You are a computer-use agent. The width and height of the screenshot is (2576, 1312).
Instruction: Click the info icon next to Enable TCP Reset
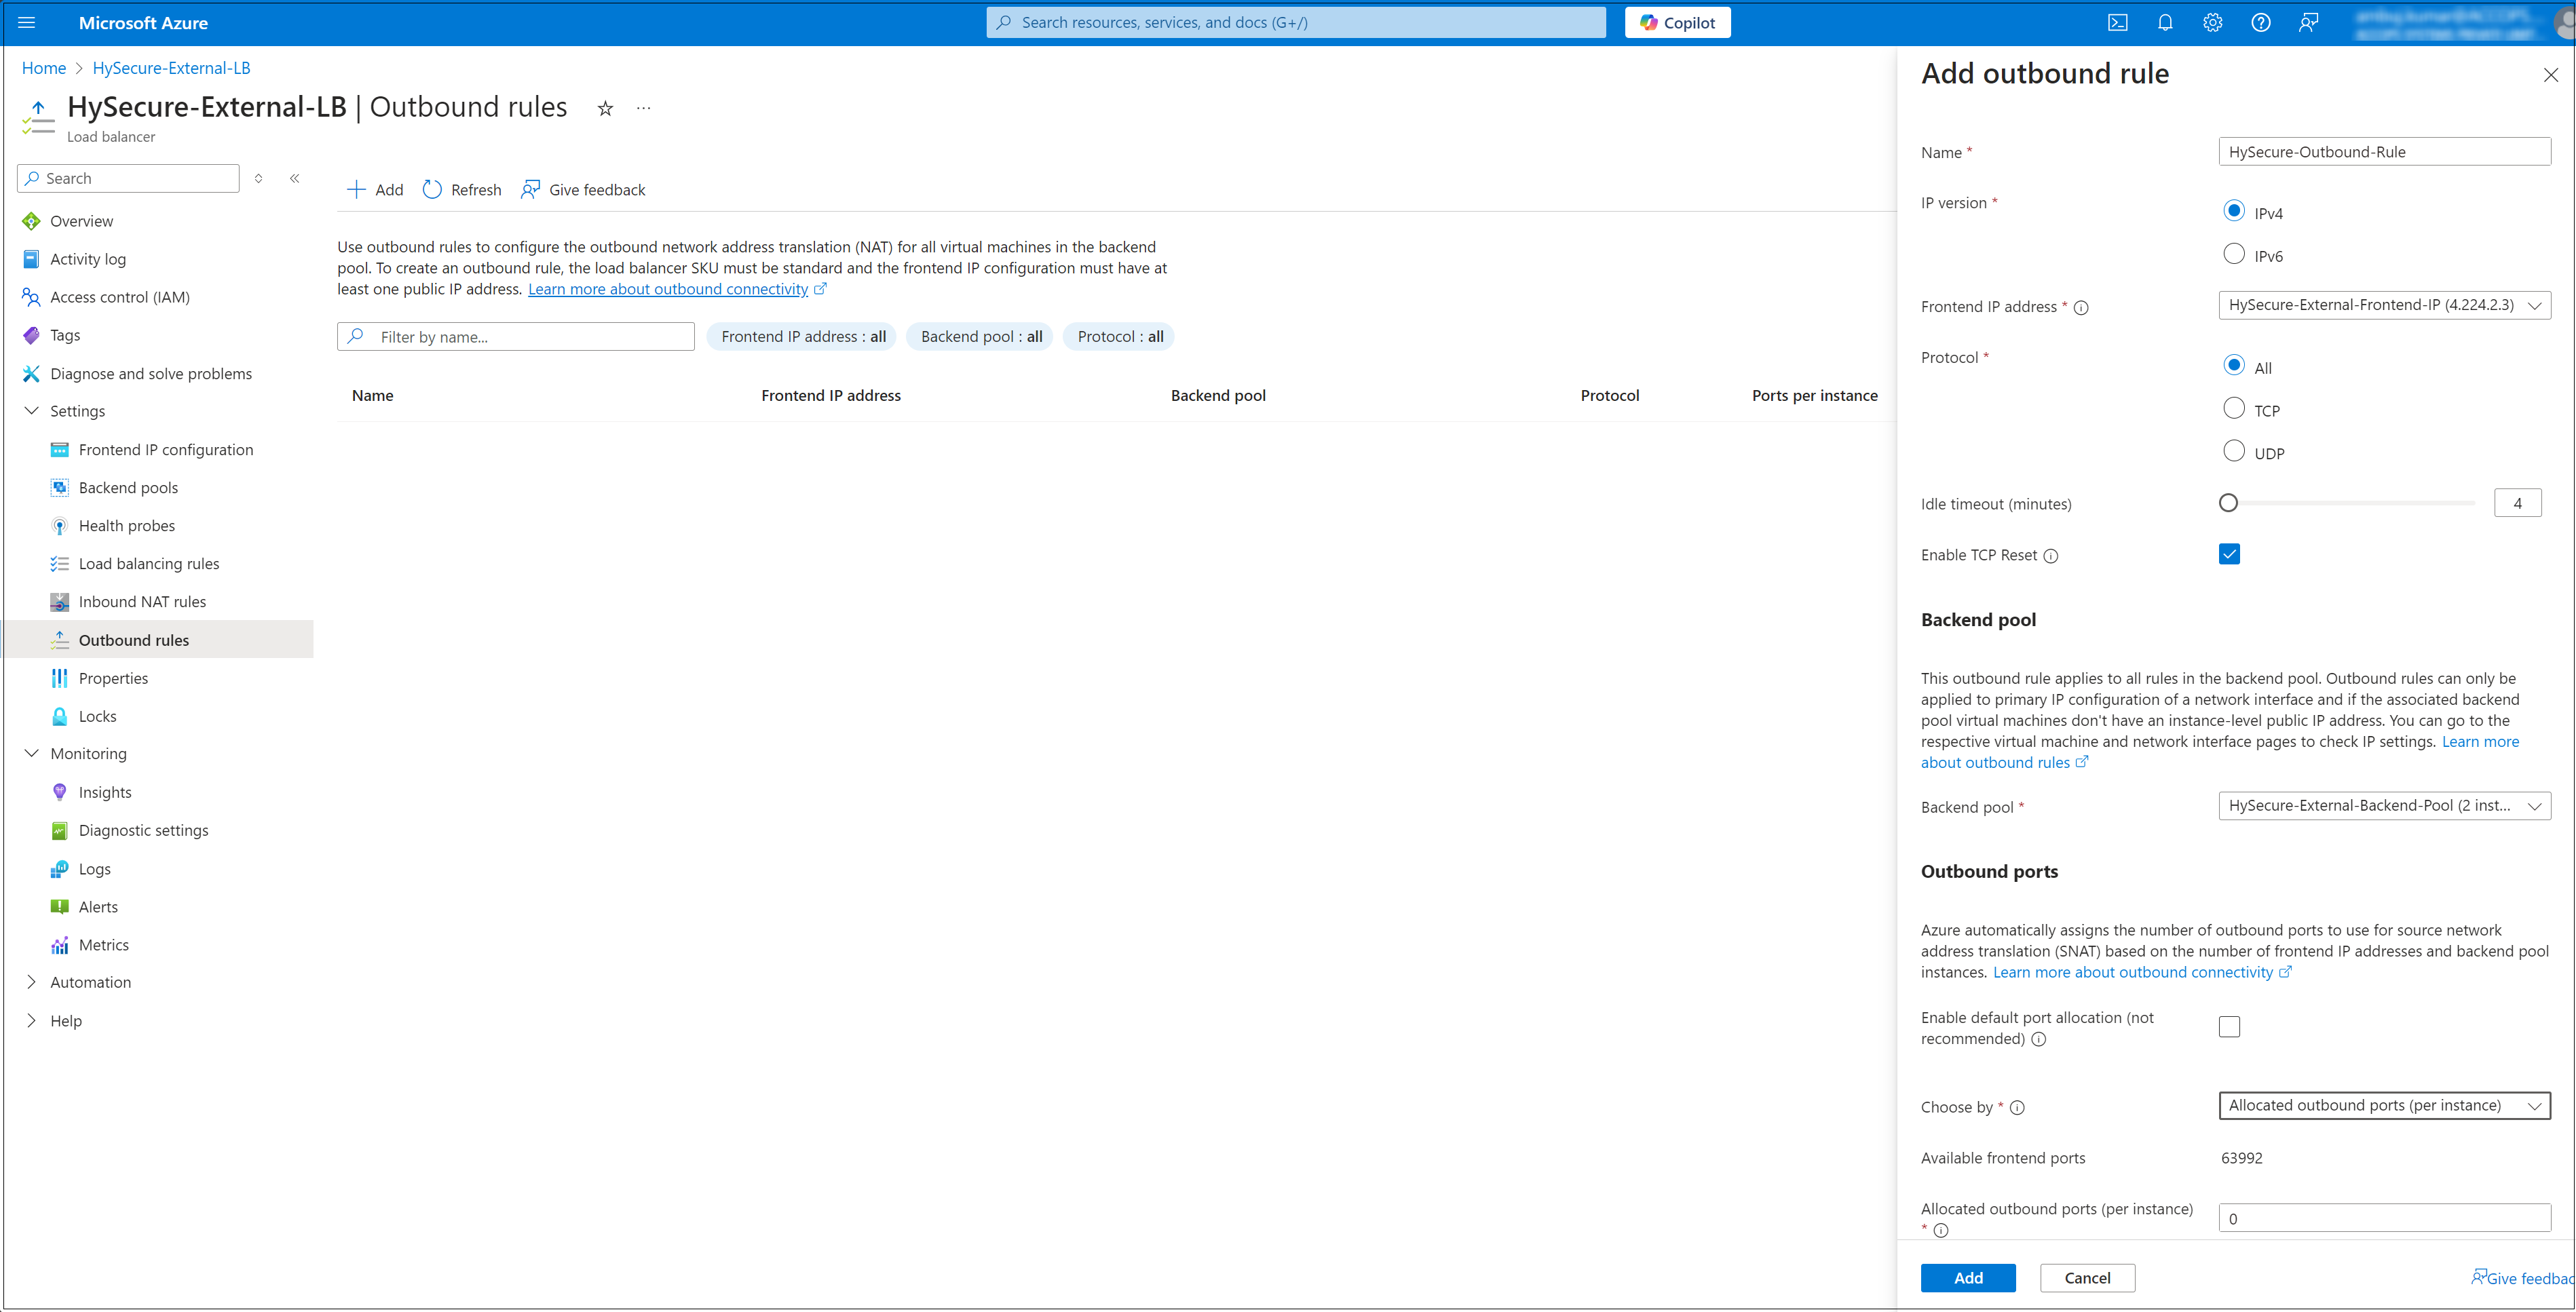pos(2051,556)
